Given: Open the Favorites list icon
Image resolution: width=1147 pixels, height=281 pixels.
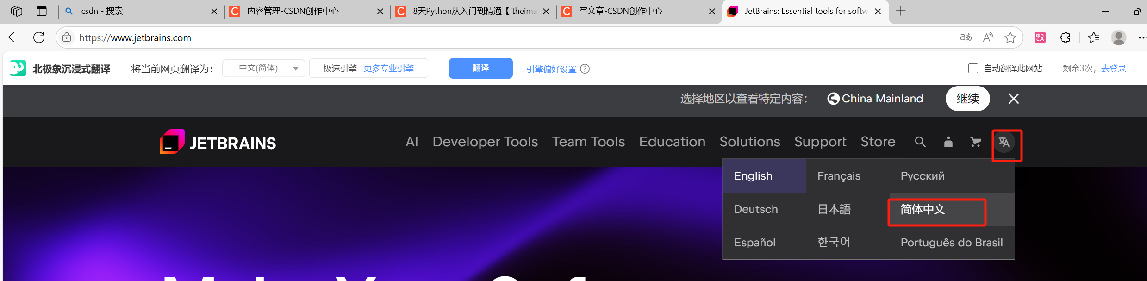Looking at the screenshot, I should (1094, 37).
